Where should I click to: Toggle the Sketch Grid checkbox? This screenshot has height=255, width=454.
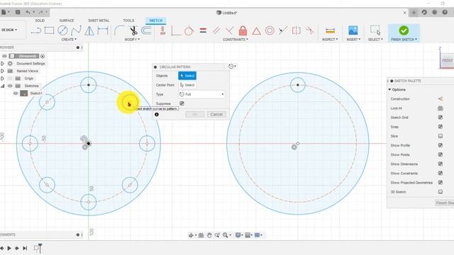(x=441, y=118)
